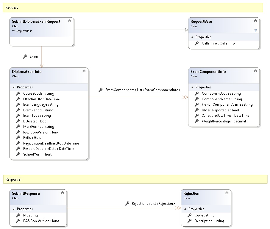Click wrench icon beside the Exam association label

[25, 56]
